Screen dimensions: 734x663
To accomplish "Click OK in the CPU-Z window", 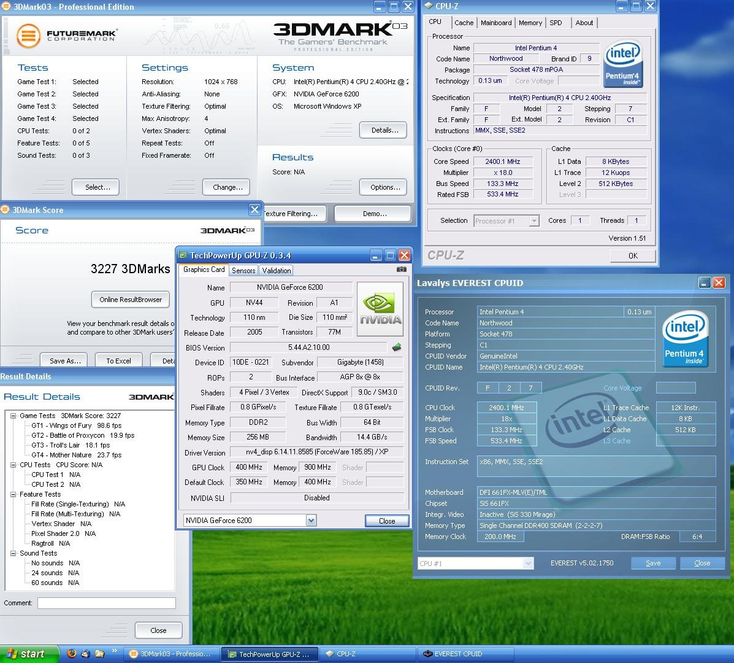I will pyautogui.click(x=633, y=256).
